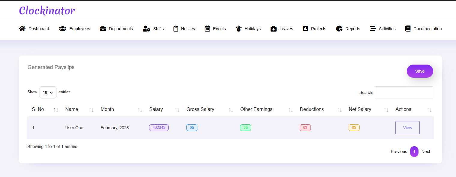Open the Dashboard menu item

tap(39, 29)
